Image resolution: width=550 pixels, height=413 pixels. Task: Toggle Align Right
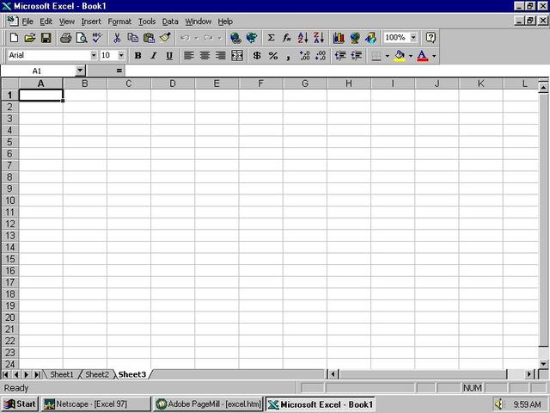pos(221,55)
